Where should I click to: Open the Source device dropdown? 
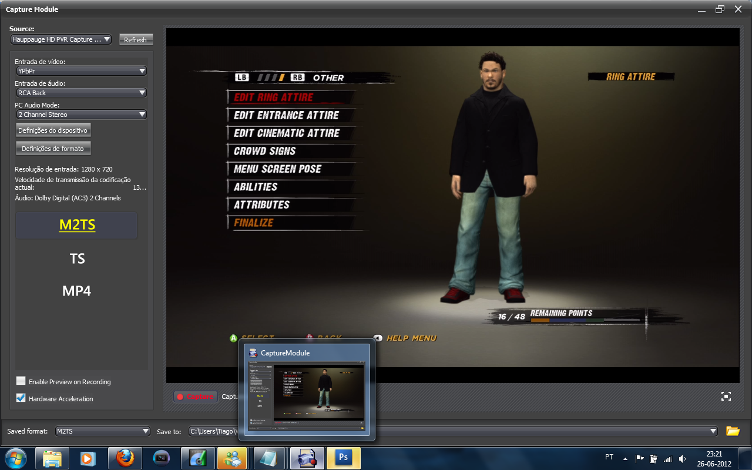pos(61,39)
